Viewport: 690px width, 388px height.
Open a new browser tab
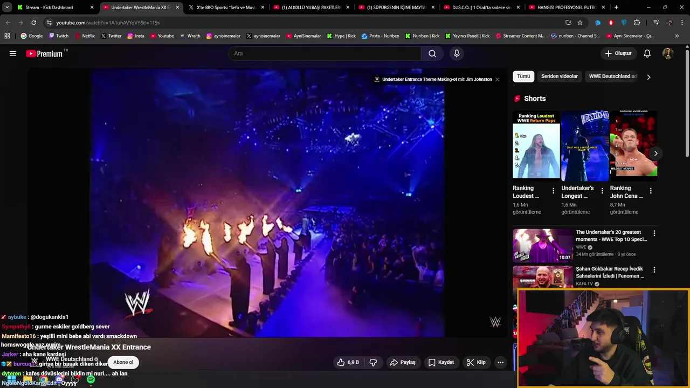coord(616,8)
